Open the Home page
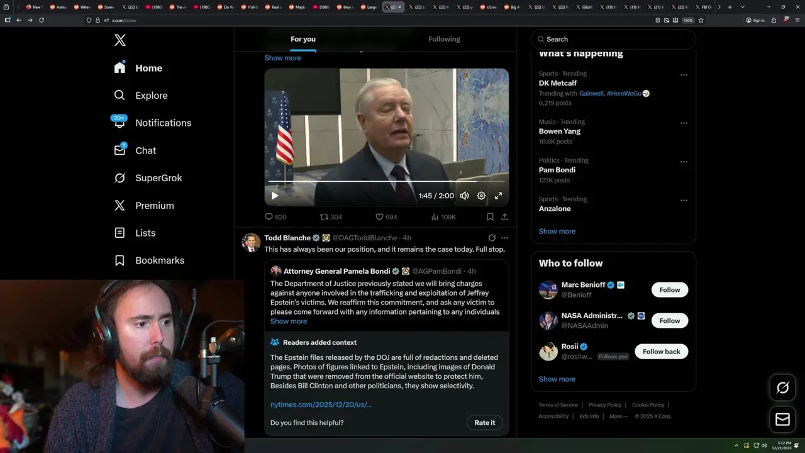The height and width of the screenshot is (453, 805). (x=138, y=68)
